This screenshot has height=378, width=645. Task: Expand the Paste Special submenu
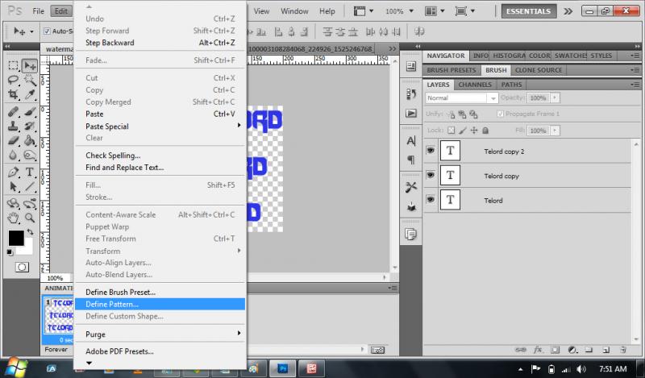[239, 126]
